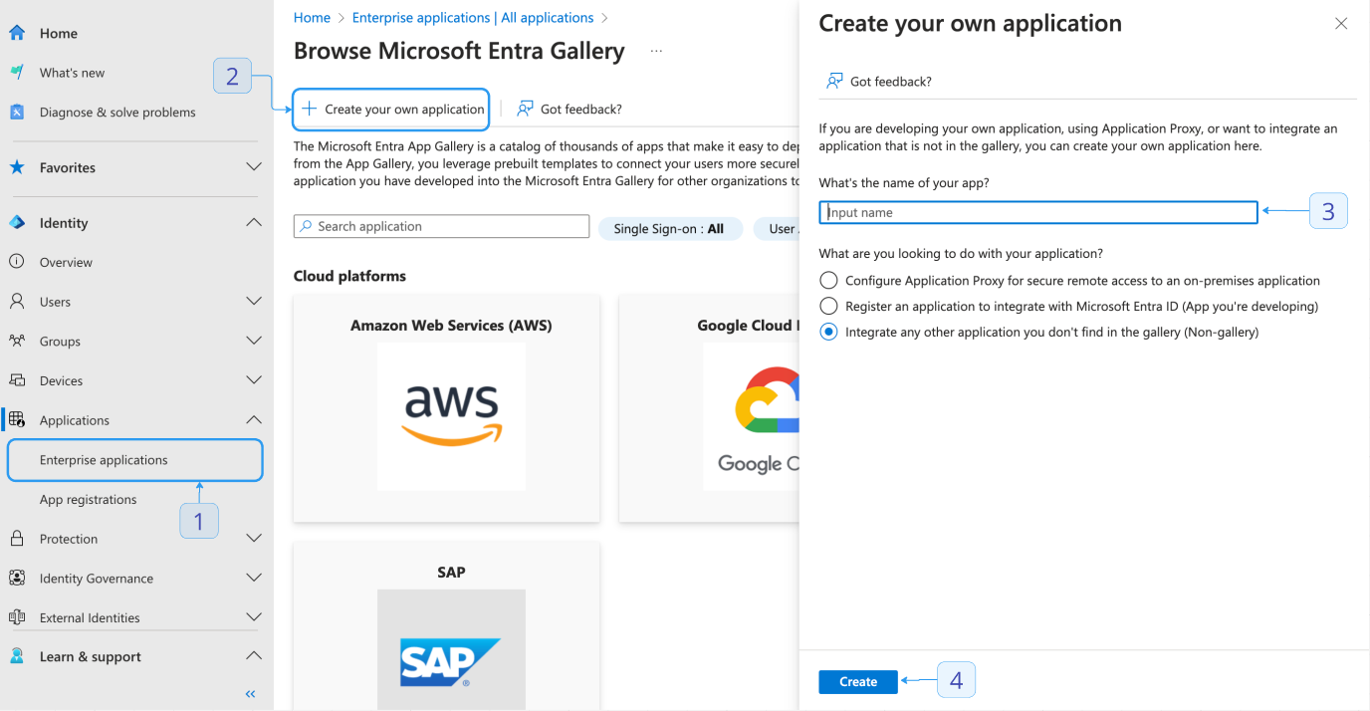Select Register an application radio option
Image resolution: width=1370 pixels, height=711 pixels.
(828, 307)
